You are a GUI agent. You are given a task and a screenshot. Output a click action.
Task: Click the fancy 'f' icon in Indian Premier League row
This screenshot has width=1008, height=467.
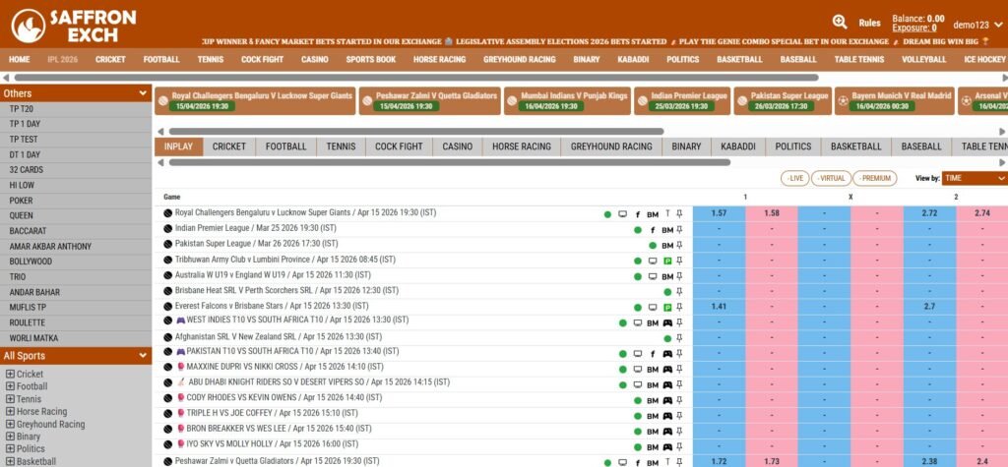(x=652, y=229)
